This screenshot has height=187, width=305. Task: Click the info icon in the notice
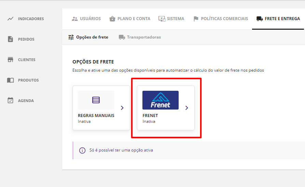coord(82,150)
